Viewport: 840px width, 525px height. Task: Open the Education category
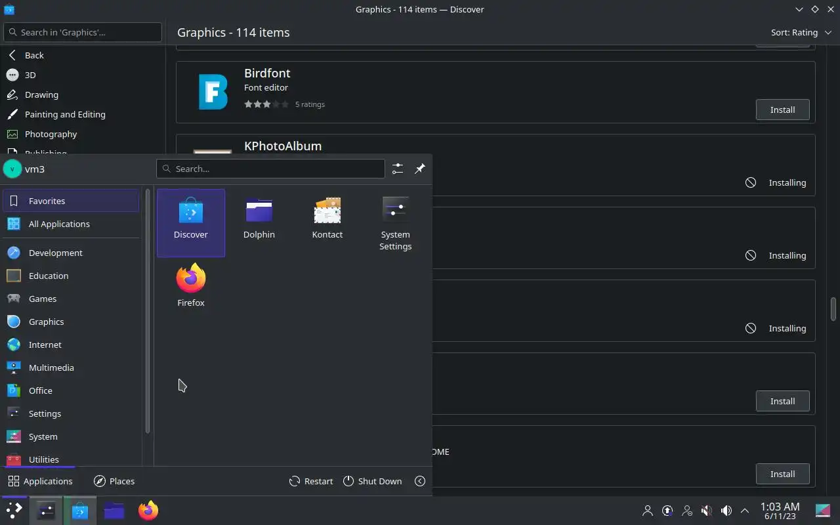click(x=71, y=276)
